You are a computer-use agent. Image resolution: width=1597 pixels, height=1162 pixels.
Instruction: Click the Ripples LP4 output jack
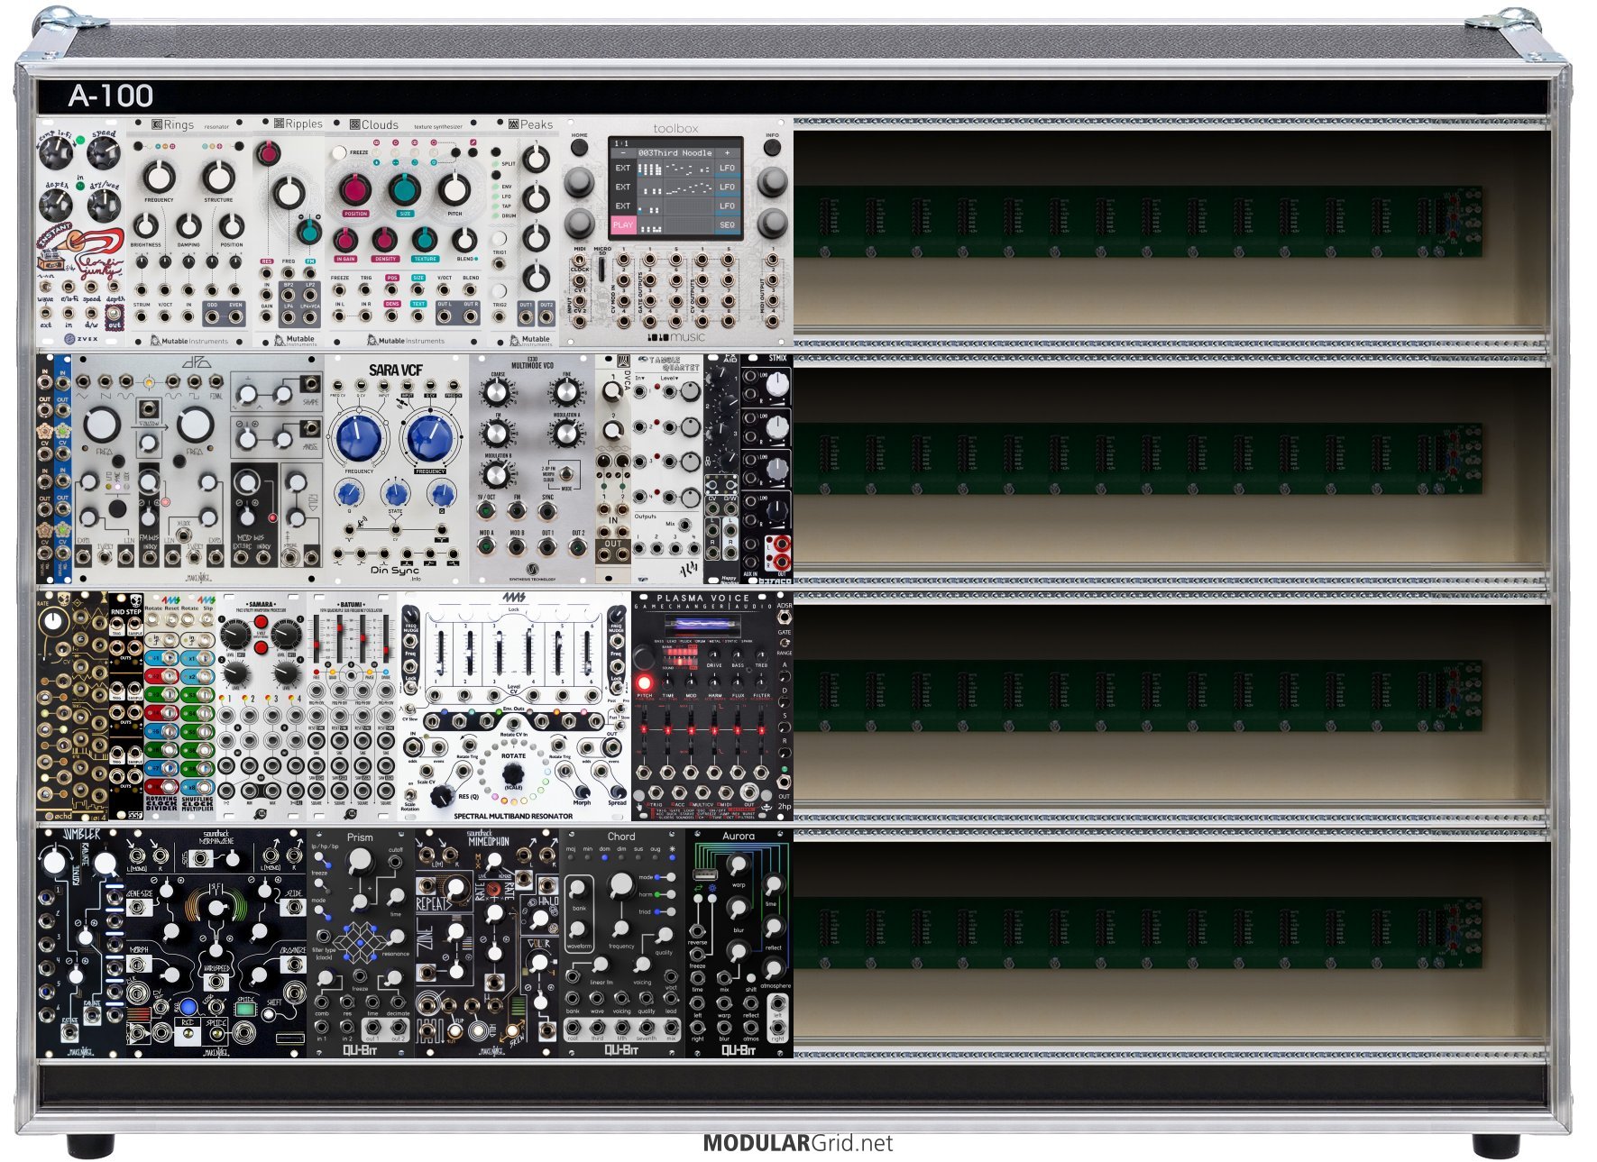tap(289, 316)
